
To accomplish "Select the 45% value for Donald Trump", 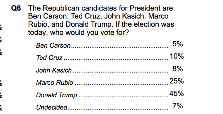I will pos(176,93).
